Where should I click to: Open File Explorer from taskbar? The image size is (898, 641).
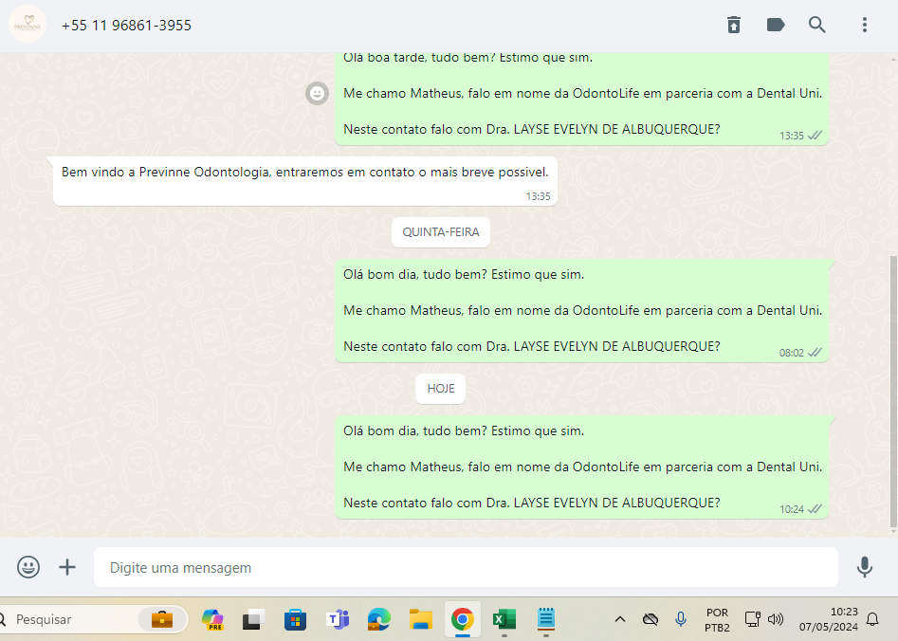tap(420, 620)
